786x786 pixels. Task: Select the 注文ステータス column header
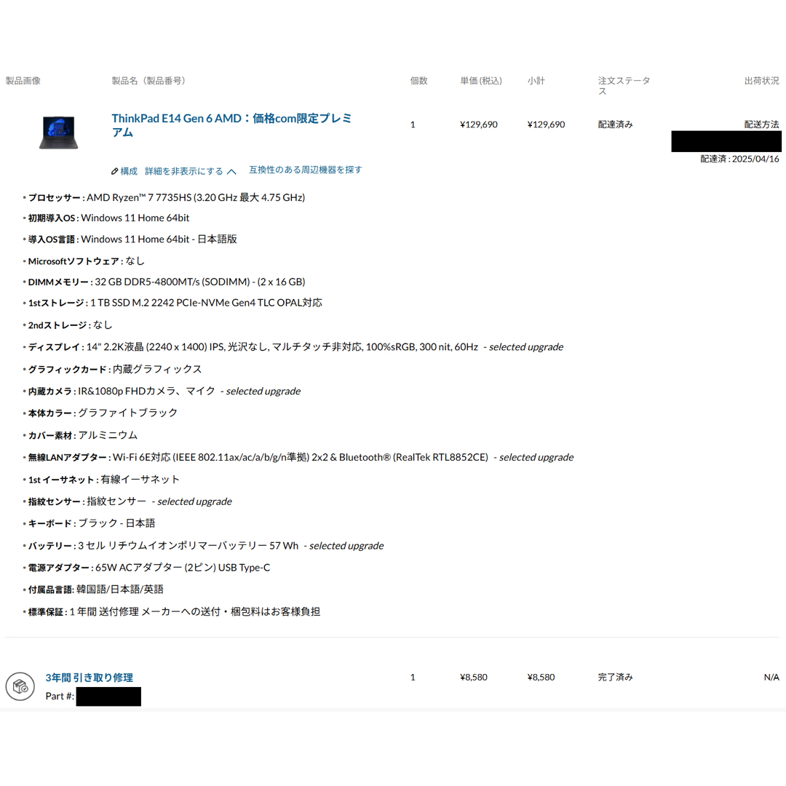click(624, 86)
